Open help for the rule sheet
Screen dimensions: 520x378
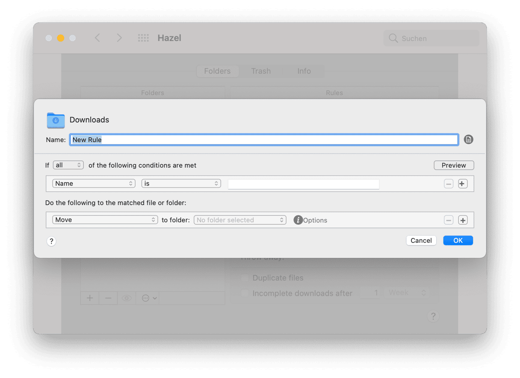tap(51, 241)
